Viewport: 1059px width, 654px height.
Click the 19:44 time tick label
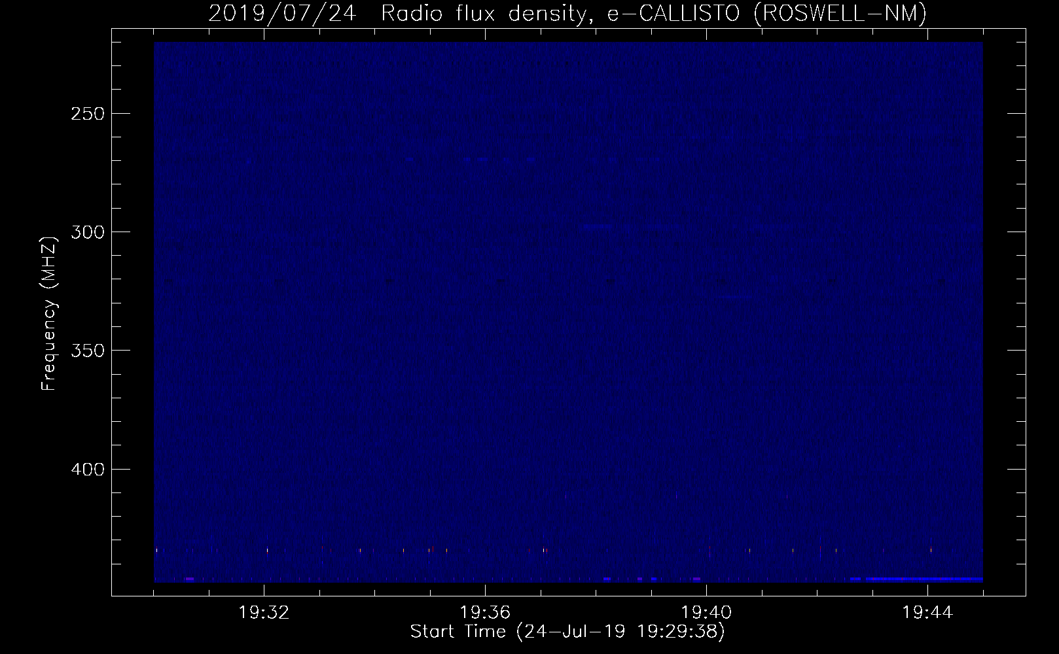927,613
